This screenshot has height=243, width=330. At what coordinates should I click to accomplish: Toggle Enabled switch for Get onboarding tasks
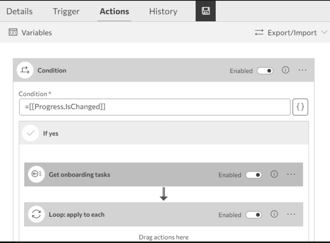pyautogui.click(x=254, y=175)
